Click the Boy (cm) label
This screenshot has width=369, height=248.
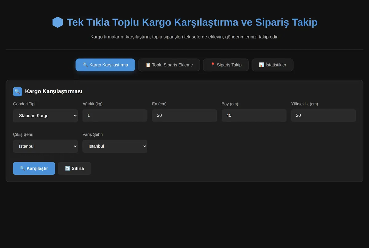(230, 104)
